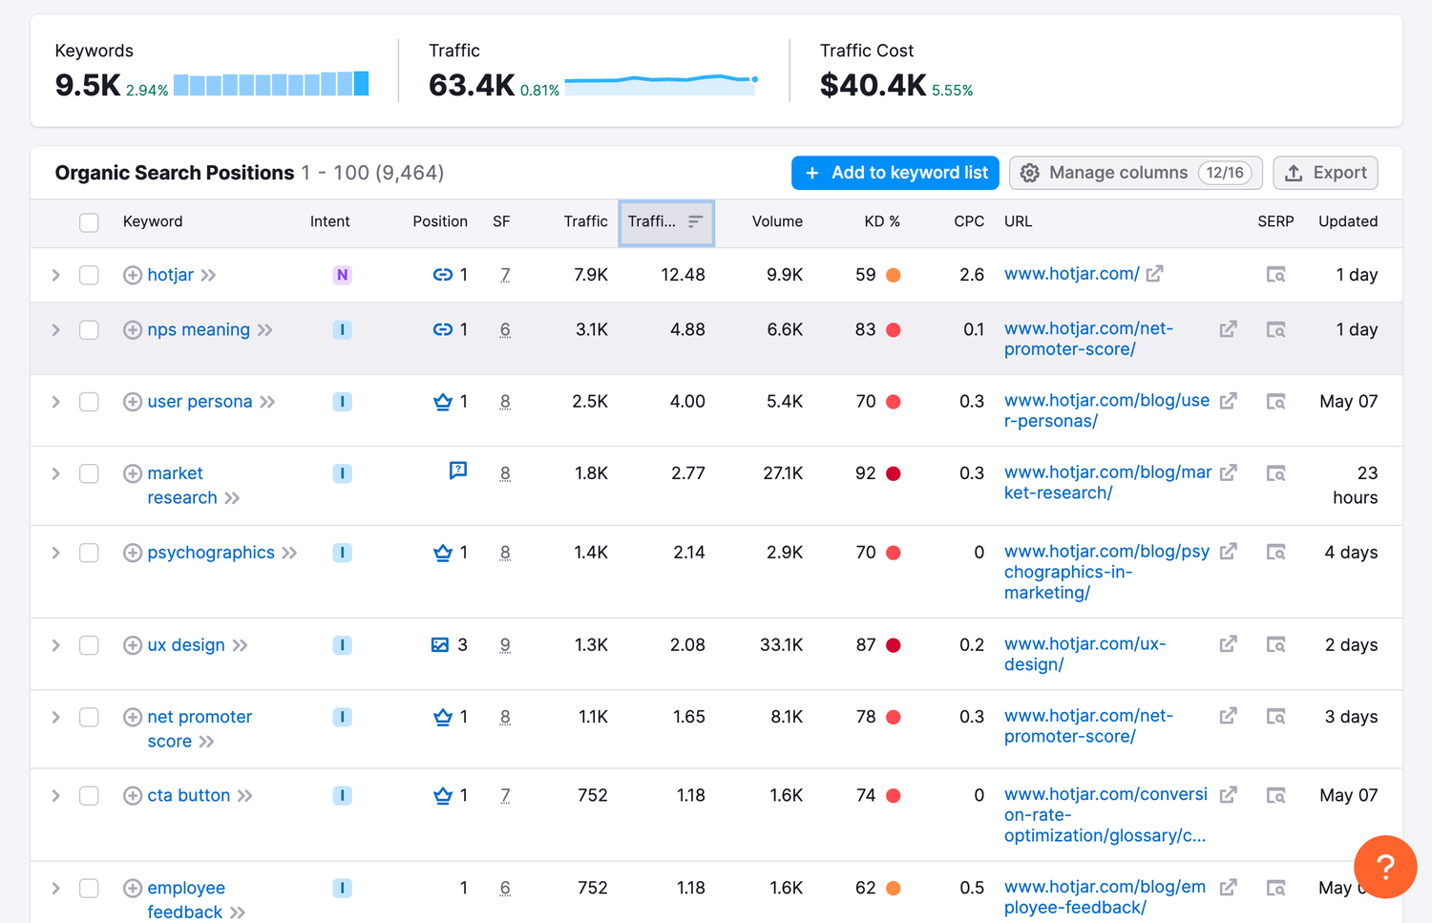Expand the market research row details
Screen dimensions: 1432x923
pyautogui.click(x=55, y=473)
